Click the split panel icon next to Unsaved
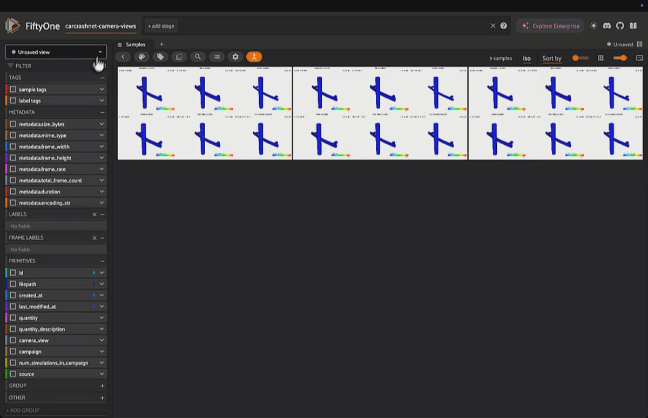The height and width of the screenshot is (418, 648). (x=639, y=44)
